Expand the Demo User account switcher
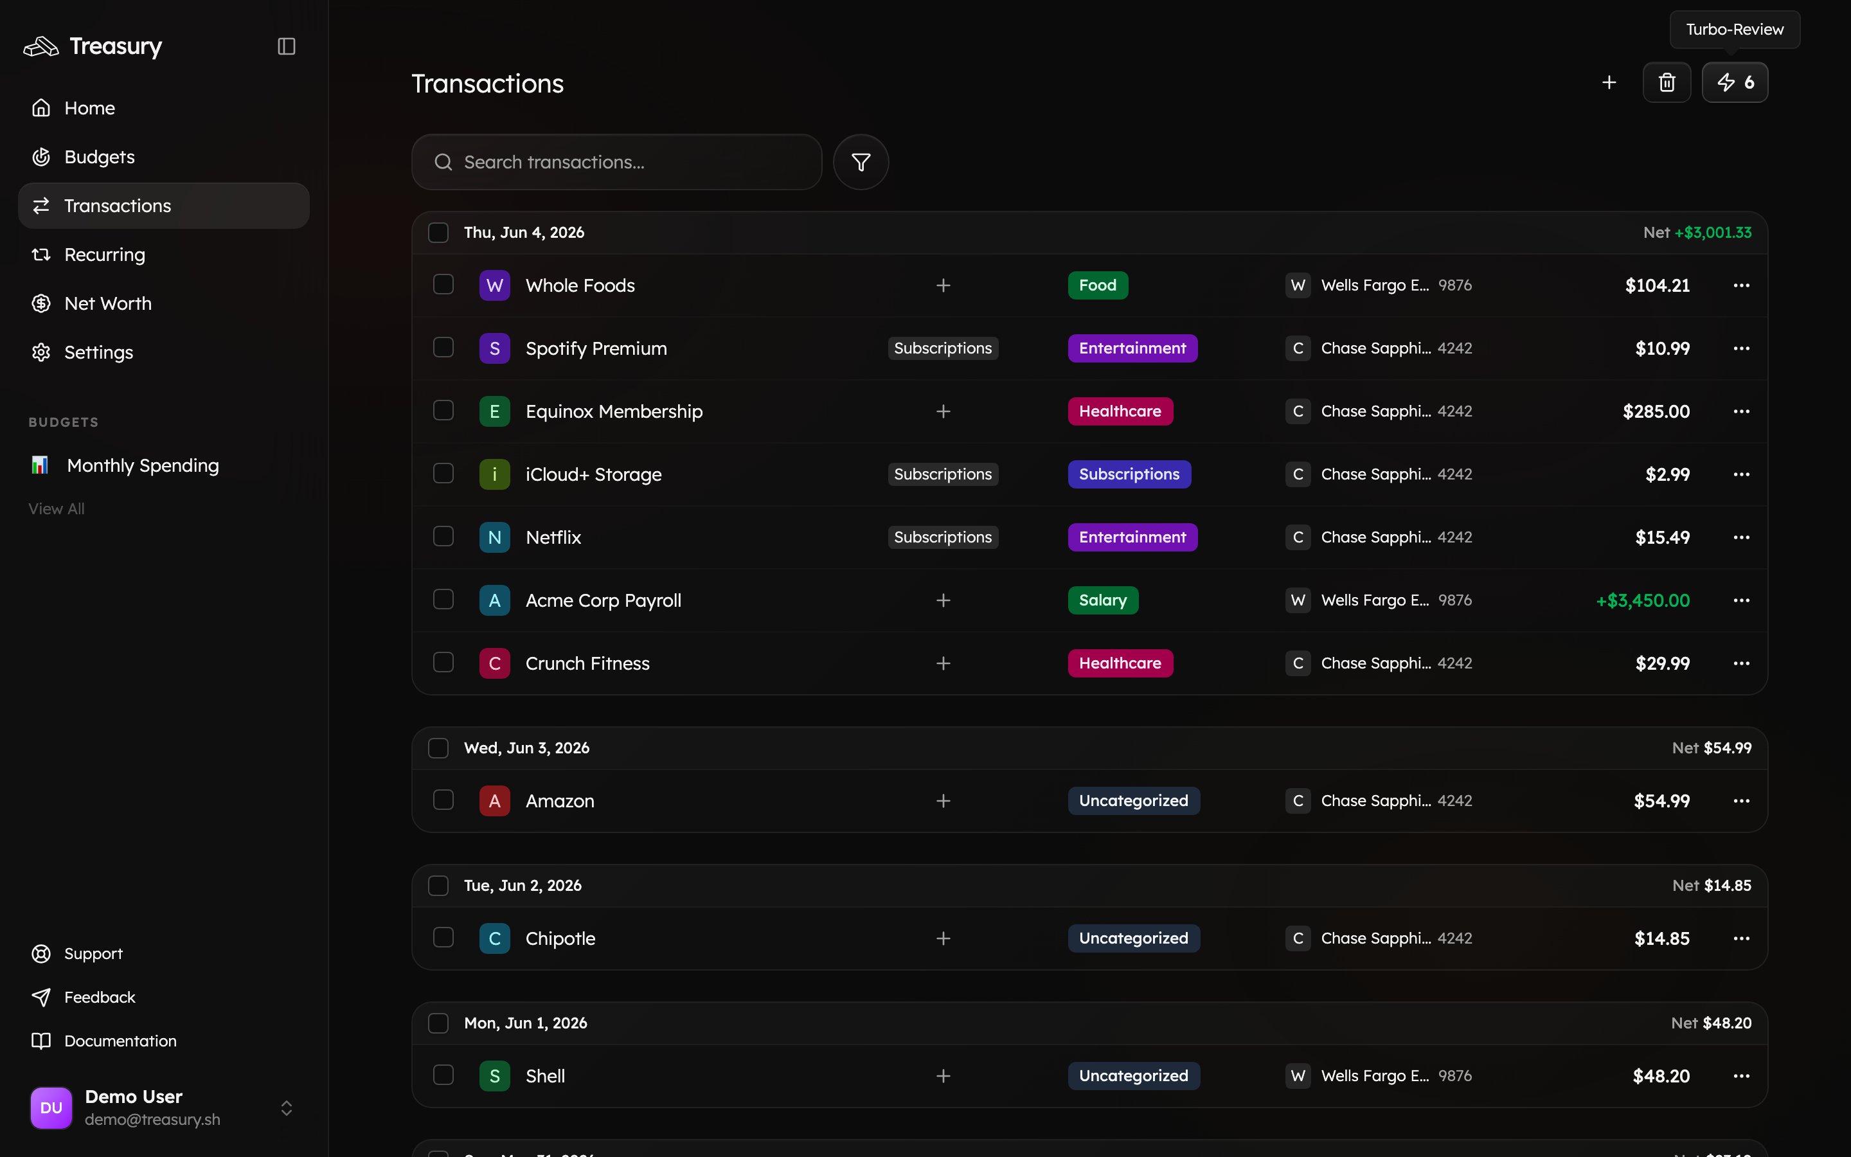The width and height of the screenshot is (1851, 1157). [286, 1108]
